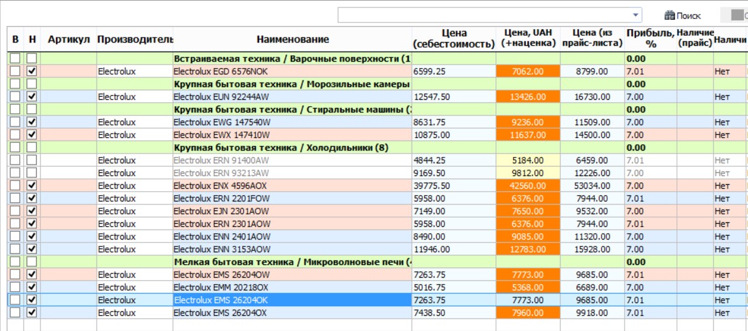Select the name cell Electrolux EUN 92244AW
Viewport: 748px width, 331px height.
pos(292,97)
